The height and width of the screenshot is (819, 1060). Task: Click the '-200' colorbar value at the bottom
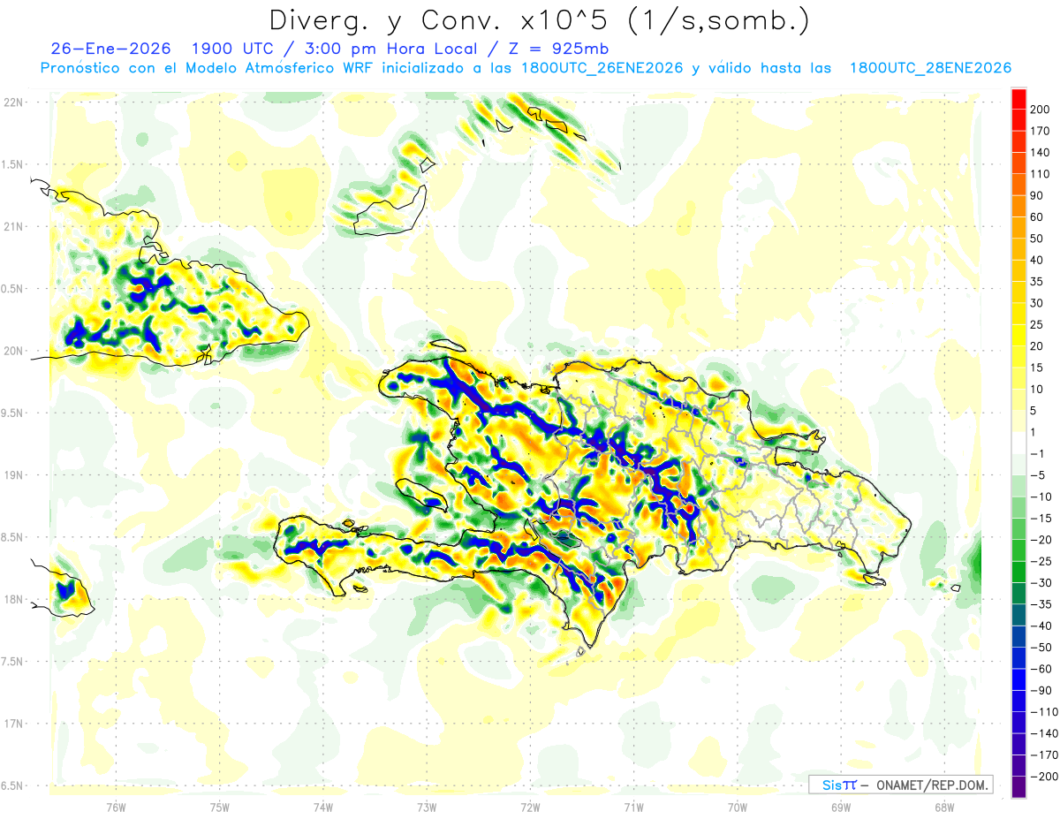click(1044, 777)
